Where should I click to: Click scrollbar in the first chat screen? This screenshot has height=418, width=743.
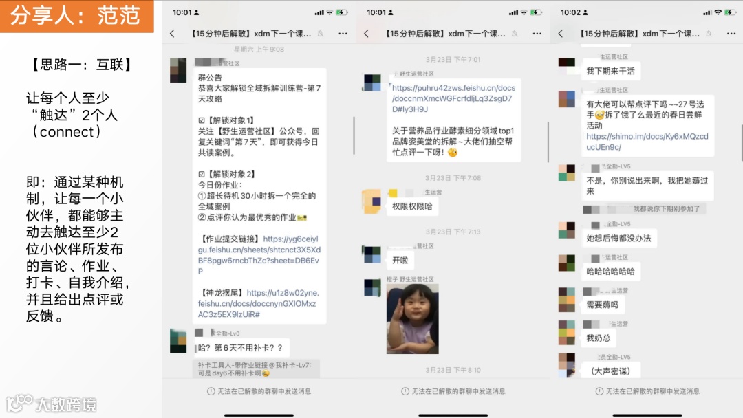354,135
